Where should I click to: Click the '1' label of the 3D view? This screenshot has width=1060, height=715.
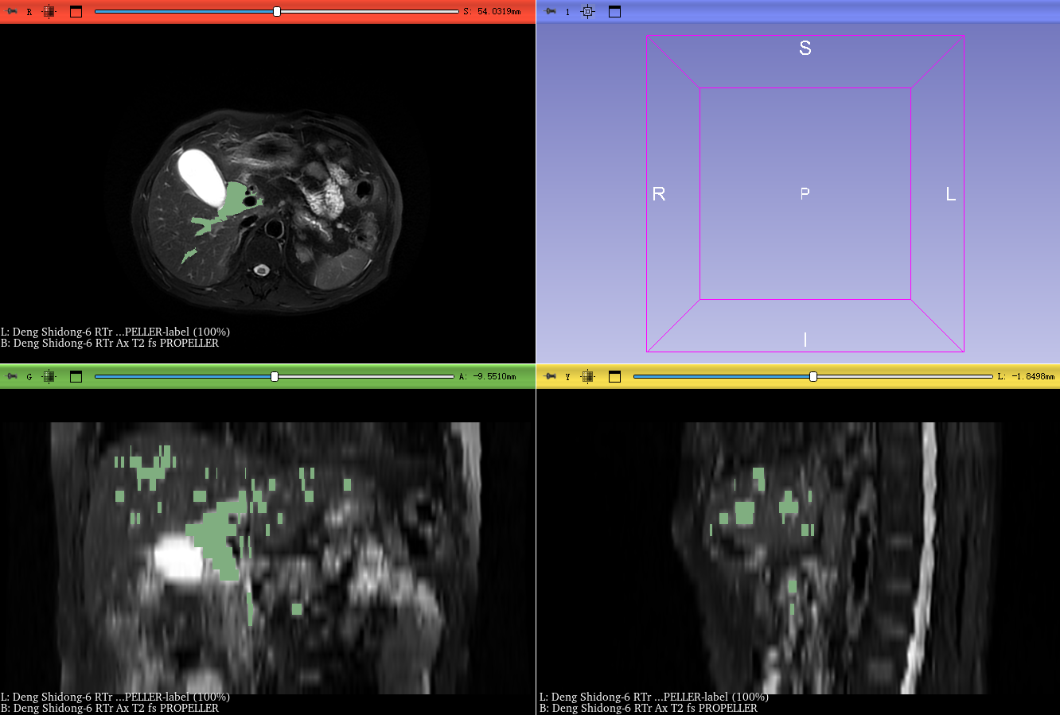(x=567, y=12)
